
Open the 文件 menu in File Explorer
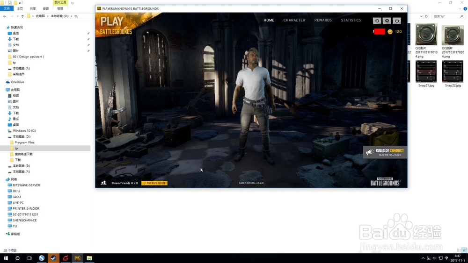(x=7, y=8)
